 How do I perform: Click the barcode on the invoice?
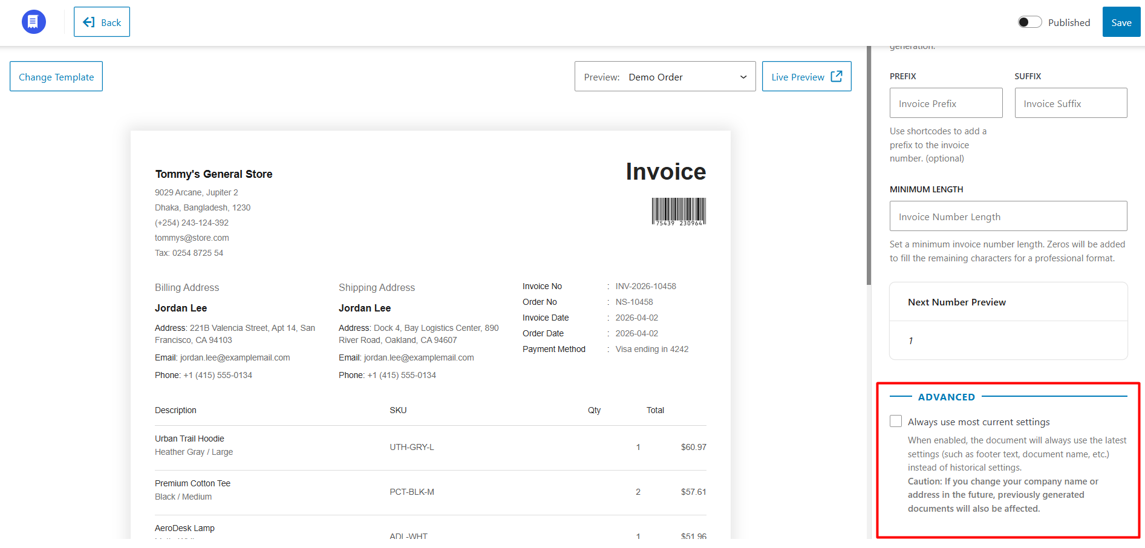pyautogui.click(x=679, y=212)
